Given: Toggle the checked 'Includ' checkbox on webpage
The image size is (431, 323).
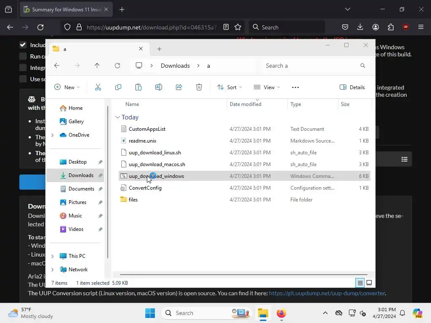Looking at the screenshot, I should 23,45.
